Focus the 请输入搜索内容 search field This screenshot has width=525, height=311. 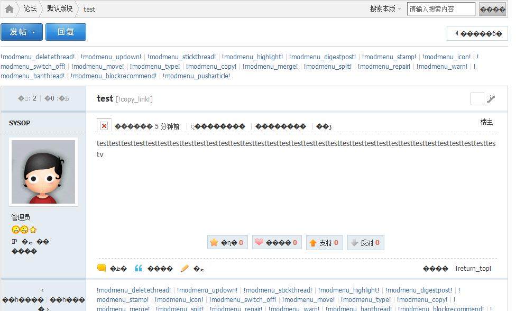point(441,9)
